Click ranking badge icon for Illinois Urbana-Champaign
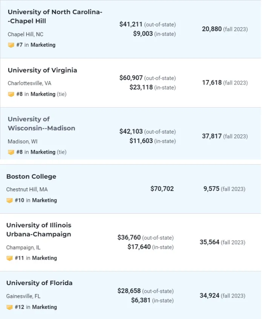 pos(9,258)
